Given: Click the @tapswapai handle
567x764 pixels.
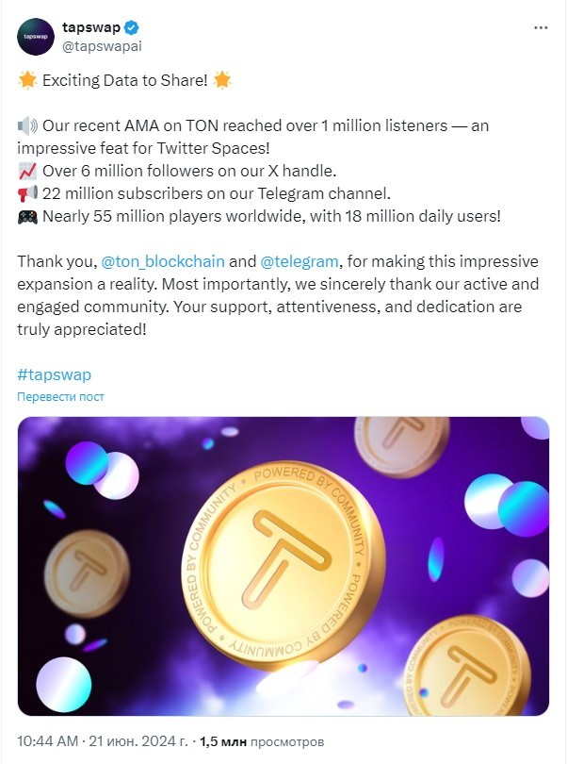Looking at the screenshot, I should tap(102, 46).
